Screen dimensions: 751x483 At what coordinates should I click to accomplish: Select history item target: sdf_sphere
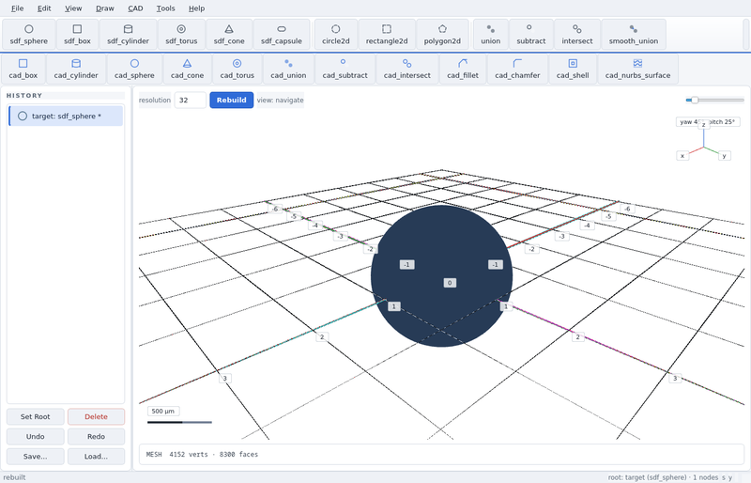[x=66, y=117]
